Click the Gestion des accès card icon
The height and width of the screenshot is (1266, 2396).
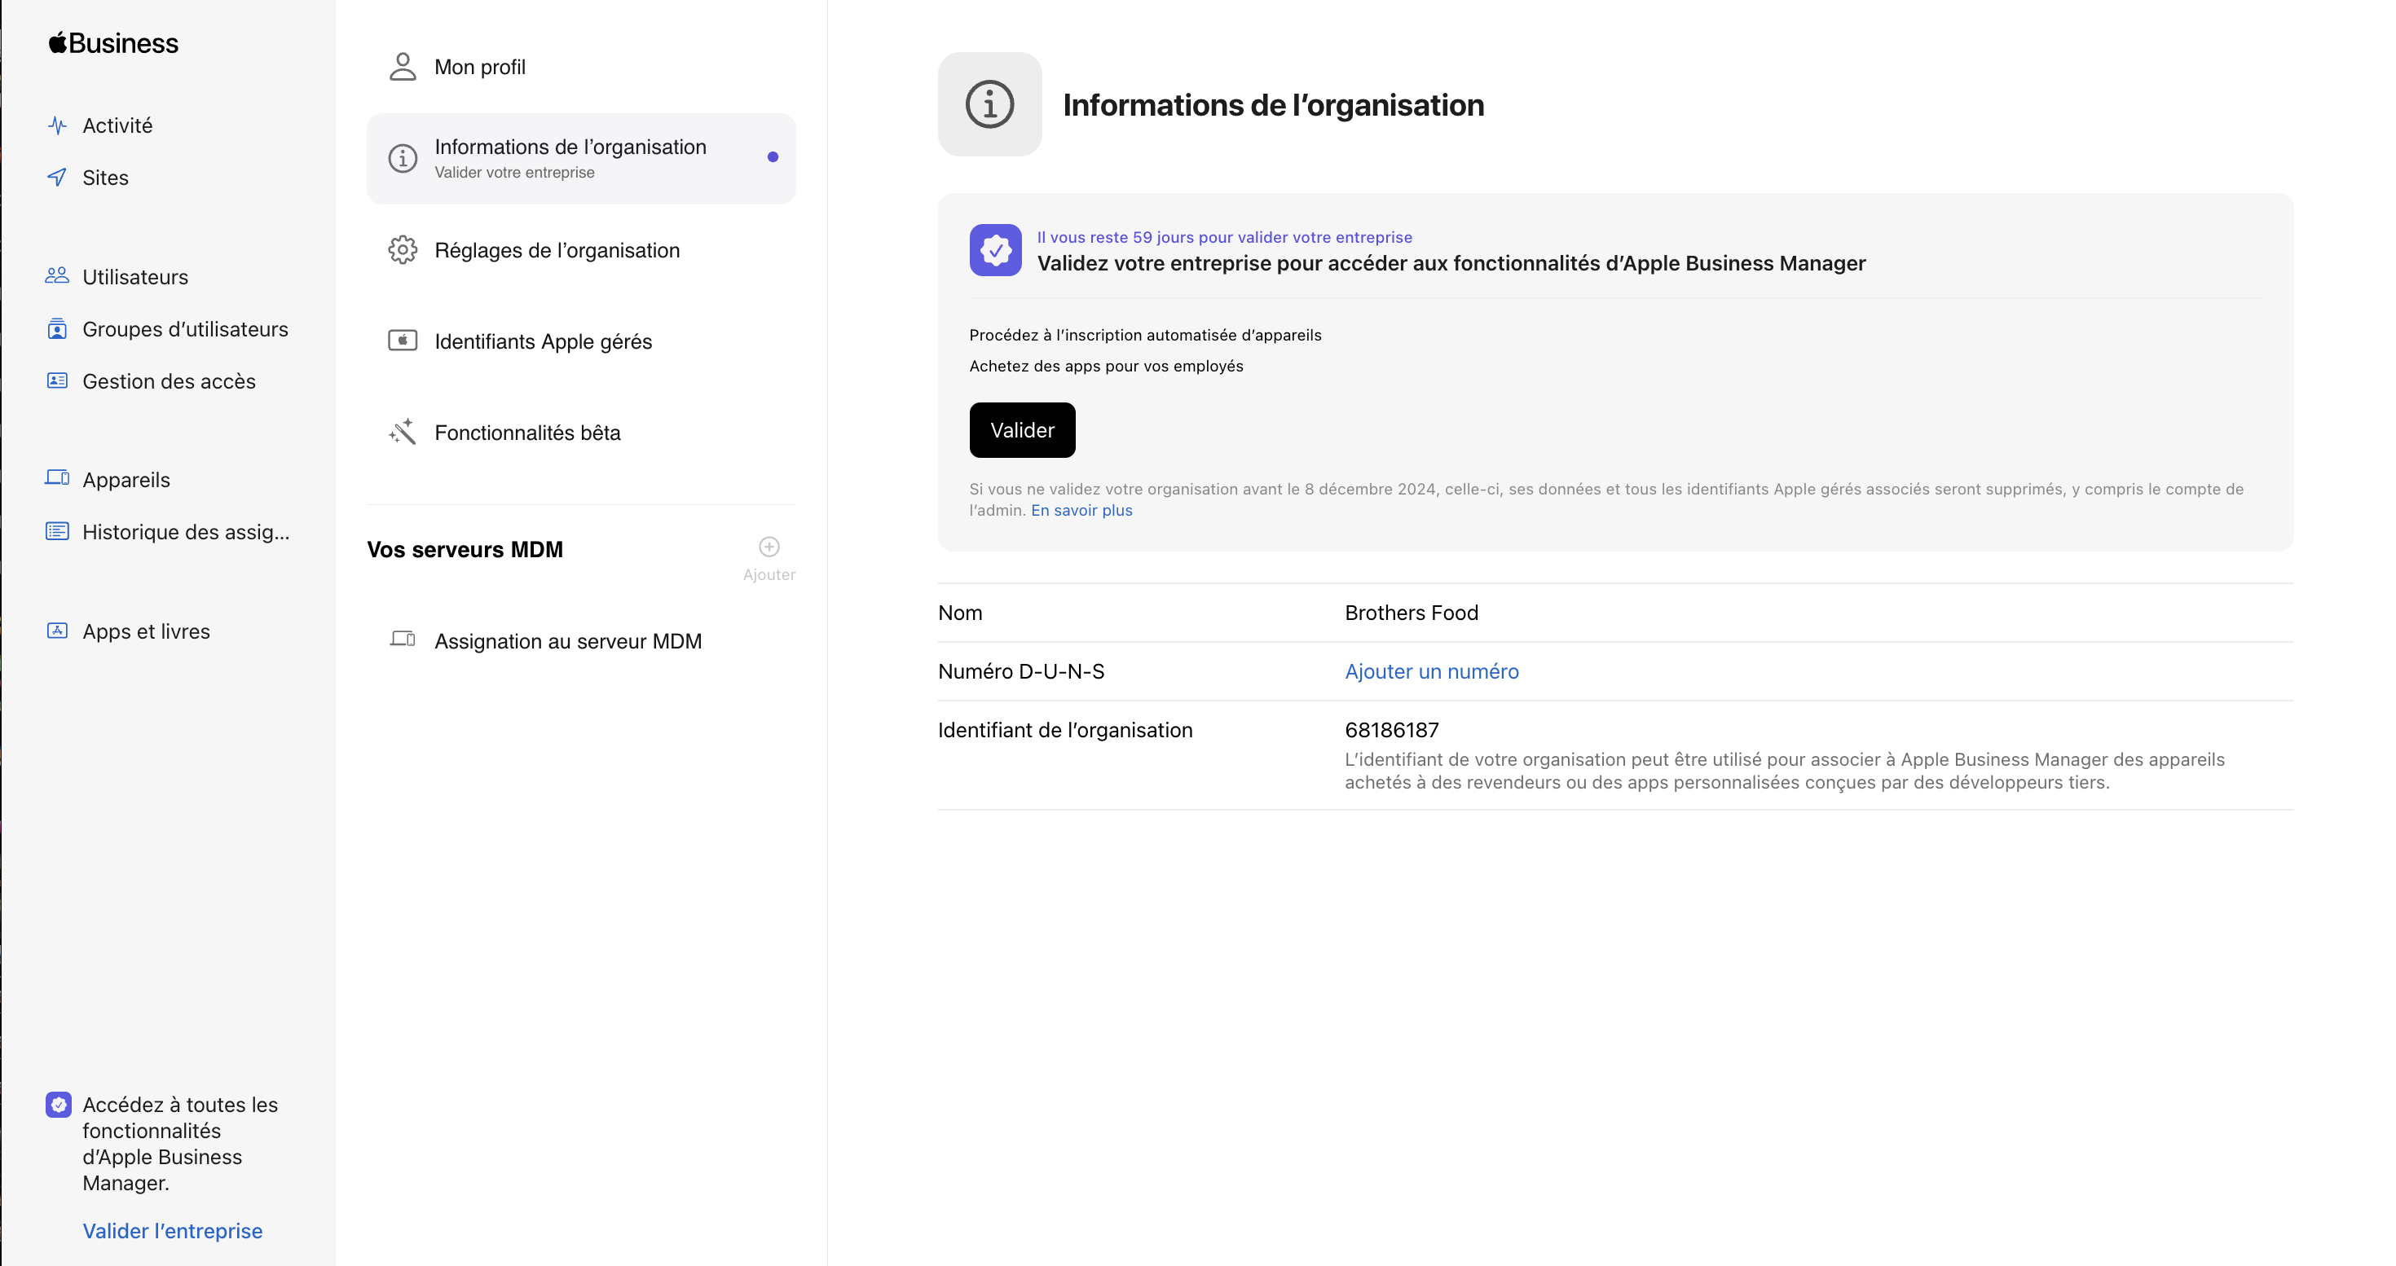pos(58,380)
